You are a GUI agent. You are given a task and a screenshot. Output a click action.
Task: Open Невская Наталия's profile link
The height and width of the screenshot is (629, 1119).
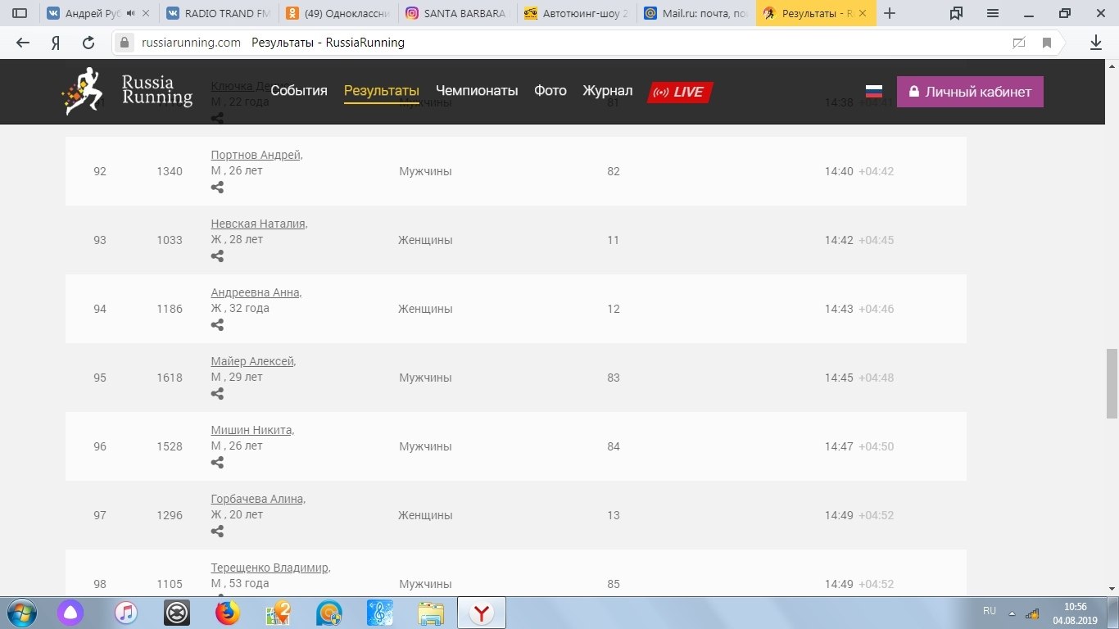tap(259, 224)
